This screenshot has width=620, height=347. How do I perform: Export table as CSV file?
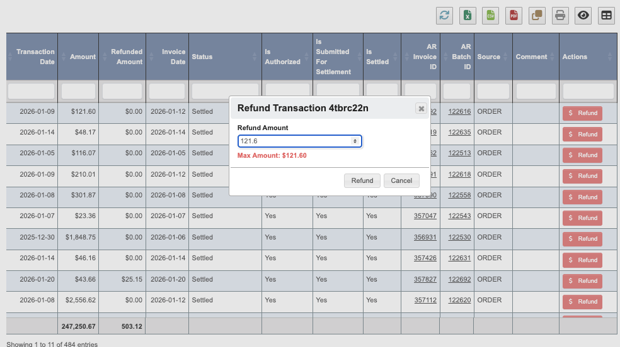click(491, 16)
